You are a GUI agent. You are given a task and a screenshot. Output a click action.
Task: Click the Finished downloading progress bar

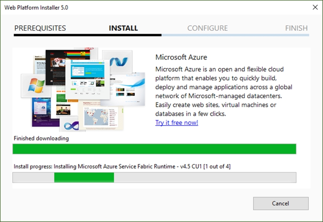[x=154, y=149]
